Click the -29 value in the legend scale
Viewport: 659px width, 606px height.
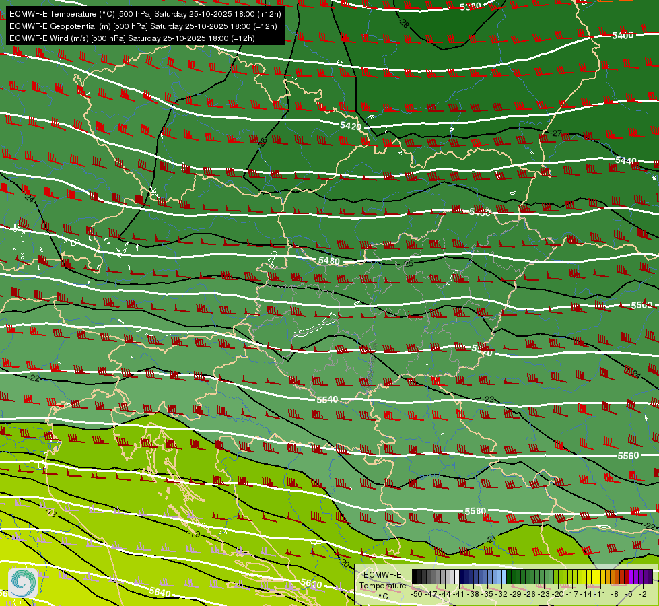(x=515, y=594)
